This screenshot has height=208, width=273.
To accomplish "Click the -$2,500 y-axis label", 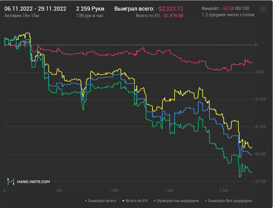I will point(260,181).
